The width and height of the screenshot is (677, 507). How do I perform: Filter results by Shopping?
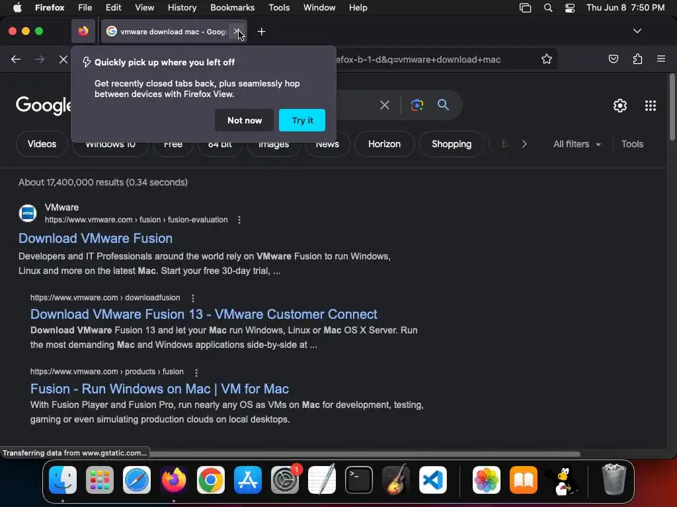[452, 144]
